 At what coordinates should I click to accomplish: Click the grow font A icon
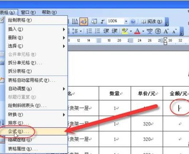(166, 31)
